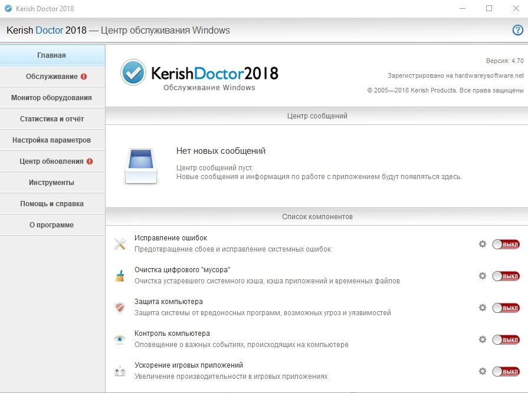Click the title bar Kerish Doctor app icon

8,8
